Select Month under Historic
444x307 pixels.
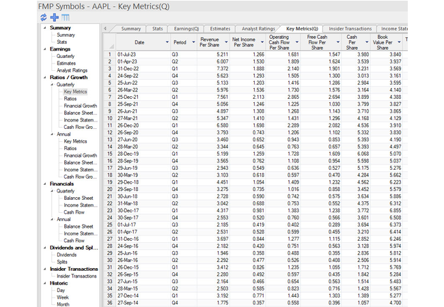coord(63,304)
